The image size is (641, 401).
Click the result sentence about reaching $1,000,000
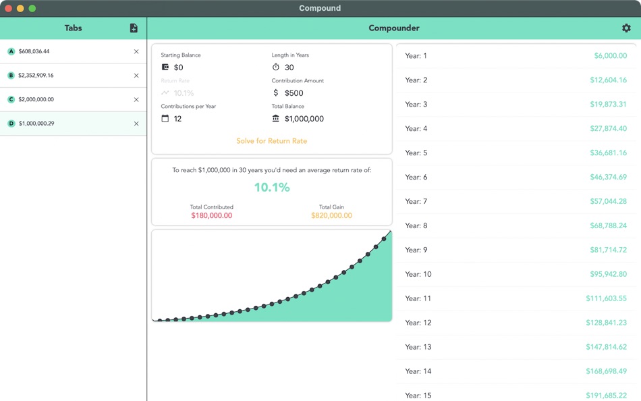click(x=272, y=170)
